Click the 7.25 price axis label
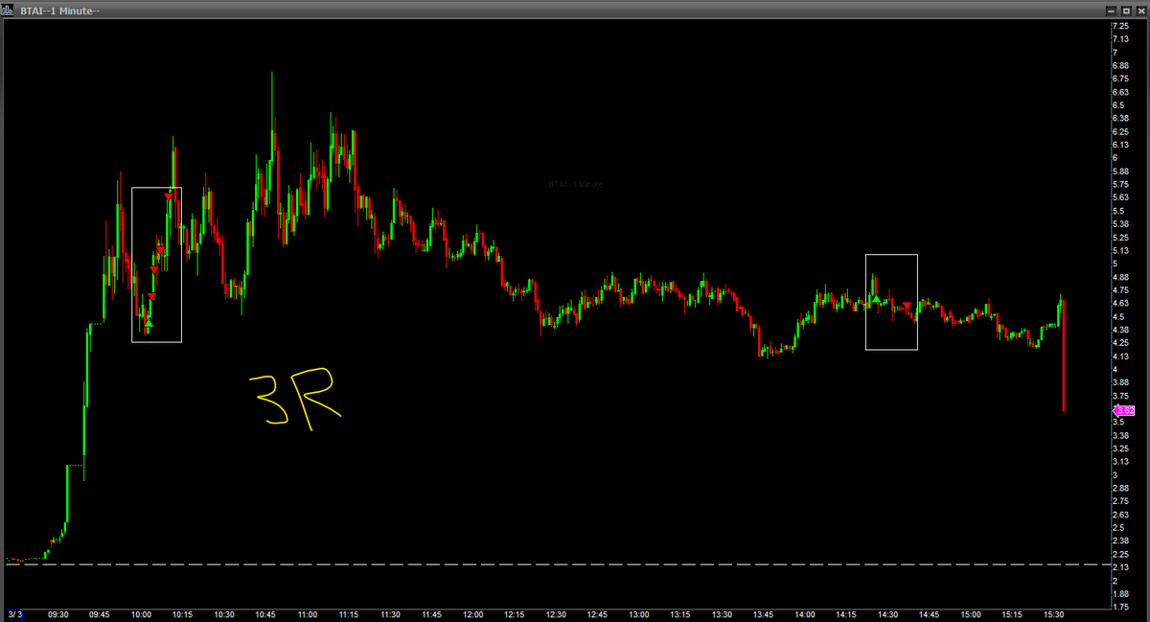Image resolution: width=1150 pixels, height=622 pixels. (1119, 25)
